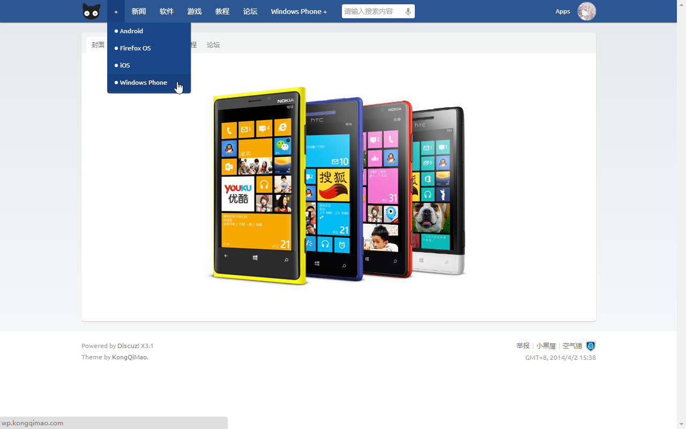Select iOS from the dropdown menu
686x429 pixels.
coord(149,65)
